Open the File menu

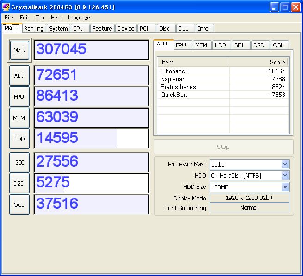[x=9, y=18]
